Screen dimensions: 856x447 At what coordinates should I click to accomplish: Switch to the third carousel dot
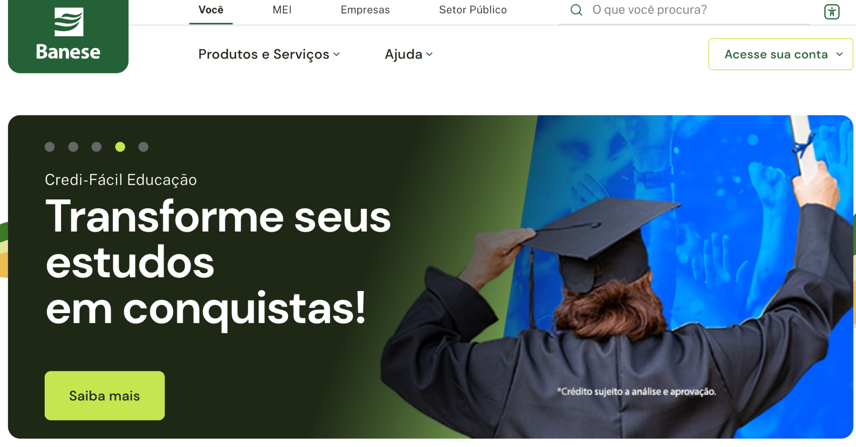coord(97,147)
